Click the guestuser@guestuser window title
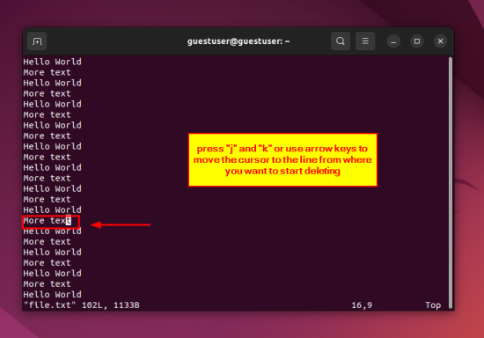484x338 pixels. point(238,41)
